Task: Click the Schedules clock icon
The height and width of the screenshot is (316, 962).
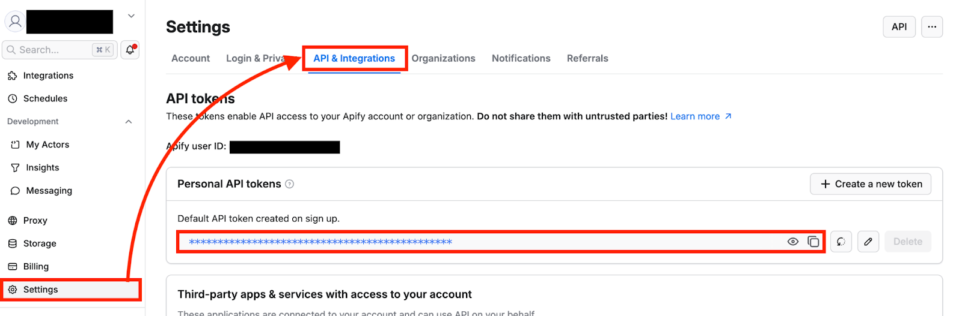Action: 12,98
